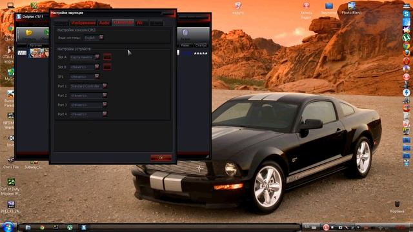This screenshot has height=232, width=413.
Task: Switch to the Dolphin taskbar button
Action: 83,227
